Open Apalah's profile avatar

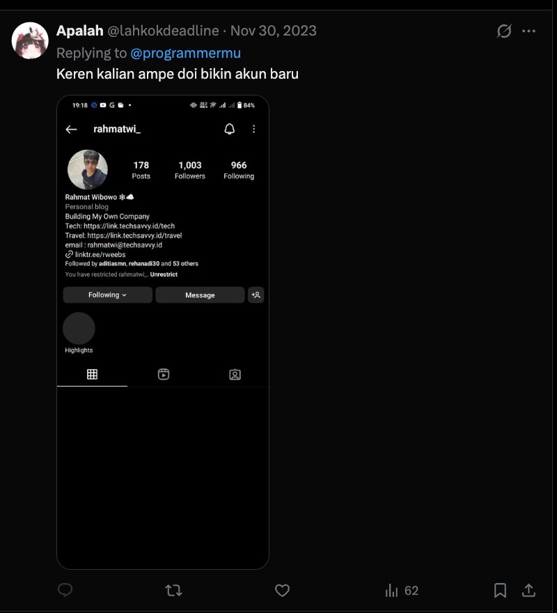click(30, 40)
